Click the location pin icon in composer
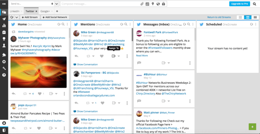260x134 pixels. click(x=153, y=4)
